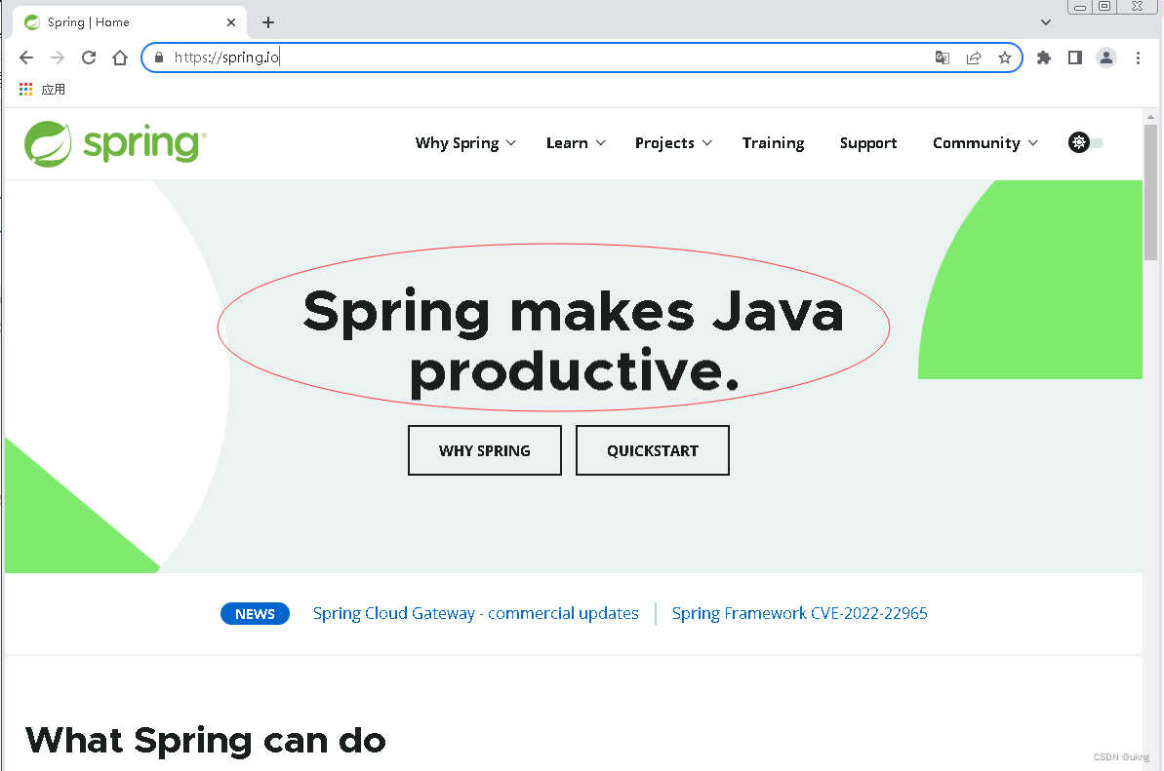The image size is (1164, 771).
Task: Open the user profile avatar icon
Action: (1106, 58)
